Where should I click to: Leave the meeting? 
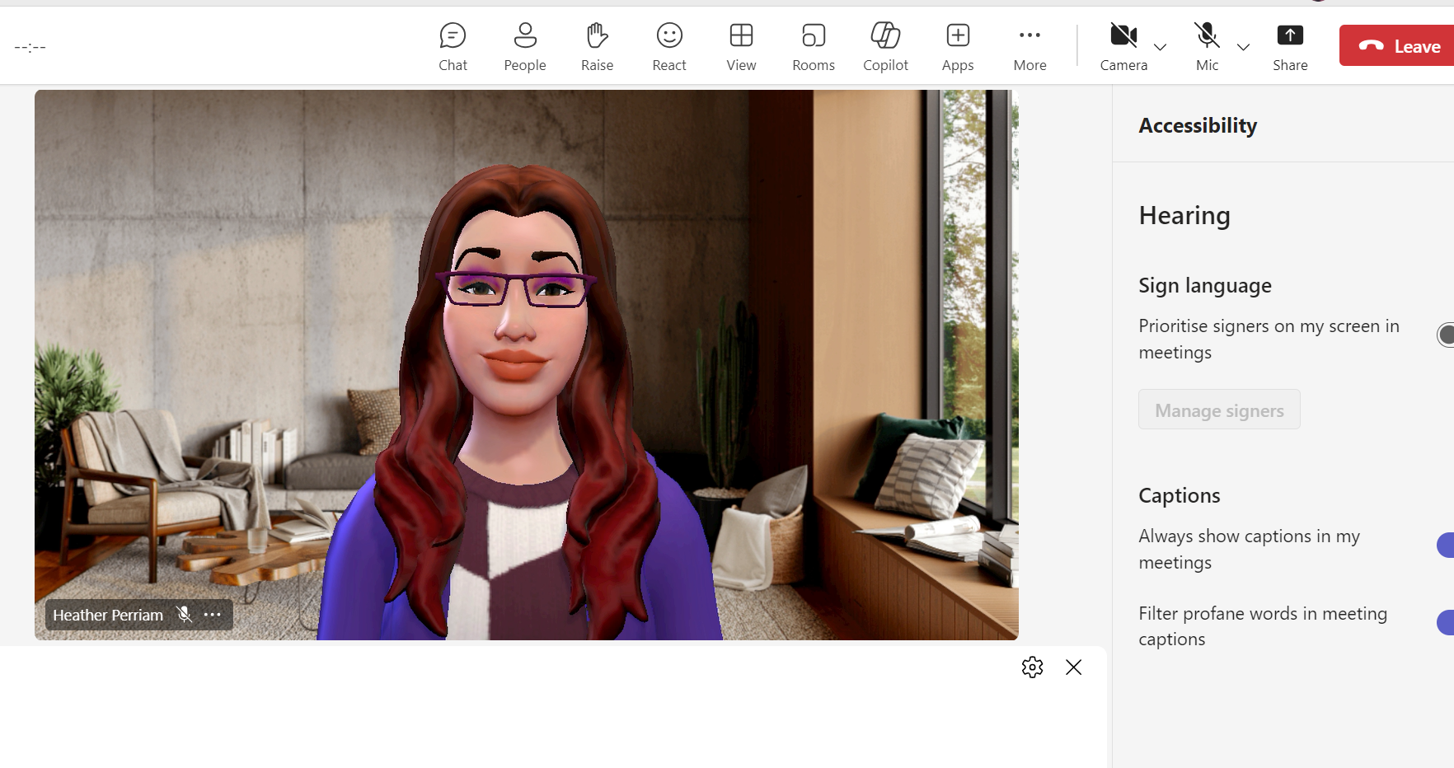(x=1401, y=45)
